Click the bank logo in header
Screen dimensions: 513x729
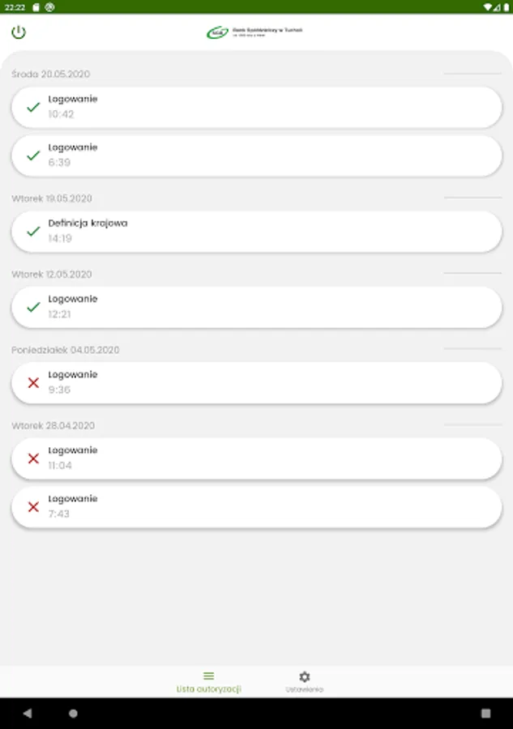[x=255, y=32]
